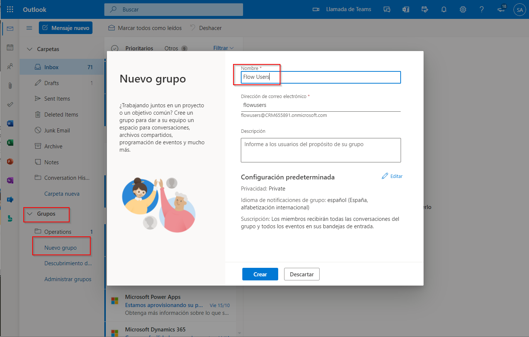Launch Yammer from the left rail
Screen dimensions: 529x337
tap(10, 199)
